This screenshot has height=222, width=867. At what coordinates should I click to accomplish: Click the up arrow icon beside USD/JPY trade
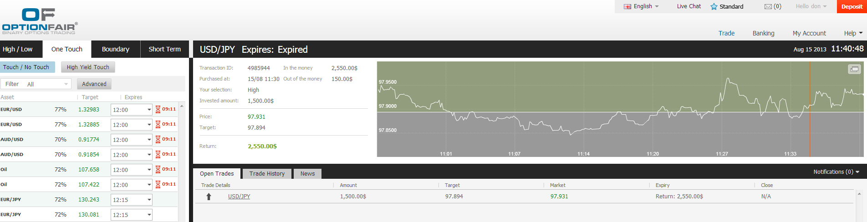click(x=209, y=197)
